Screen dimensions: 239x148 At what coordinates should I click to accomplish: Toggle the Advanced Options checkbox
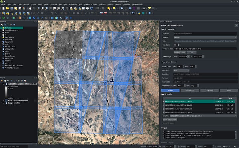[162, 62]
